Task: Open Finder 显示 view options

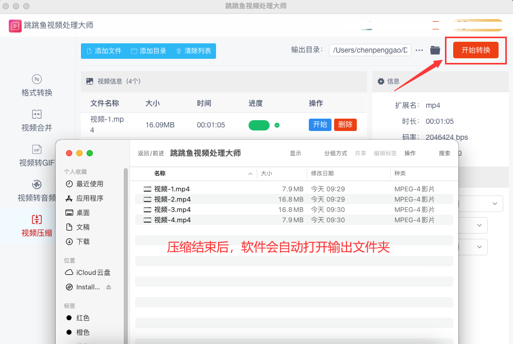Action: point(295,153)
